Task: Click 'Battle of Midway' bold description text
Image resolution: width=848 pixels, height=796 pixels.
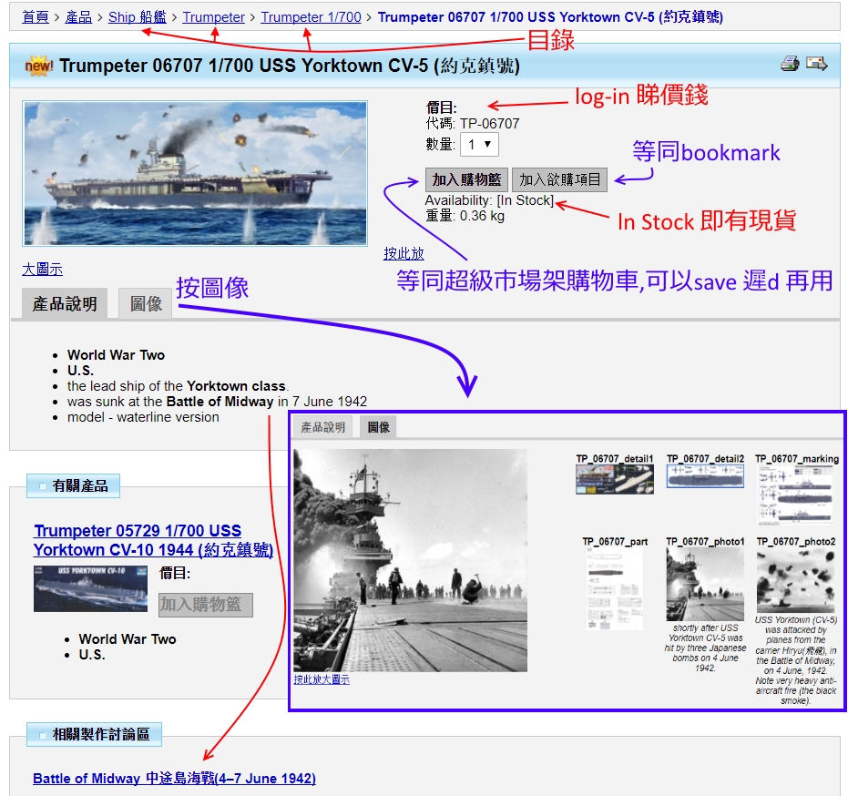Action: click(220, 402)
